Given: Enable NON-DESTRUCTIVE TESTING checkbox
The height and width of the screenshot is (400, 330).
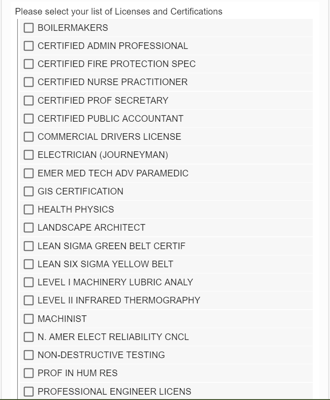Looking at the screenshot, I should (x=29, y=355).
